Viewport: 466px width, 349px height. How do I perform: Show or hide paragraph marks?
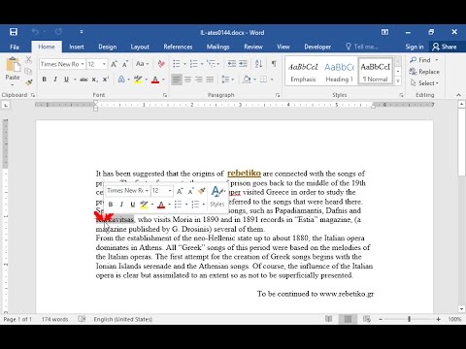[274, 64]
